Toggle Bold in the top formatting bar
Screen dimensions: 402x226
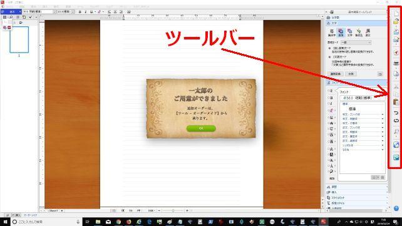80,12
